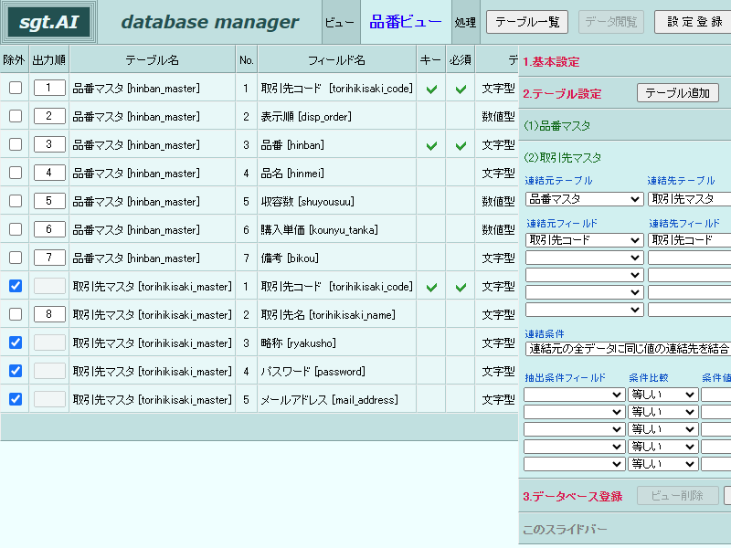This screenshot has height=548, width=731.
Task: Open the 連結元テーブル dropdown showing 品番マスタ
Action: (x=584, y=199)
